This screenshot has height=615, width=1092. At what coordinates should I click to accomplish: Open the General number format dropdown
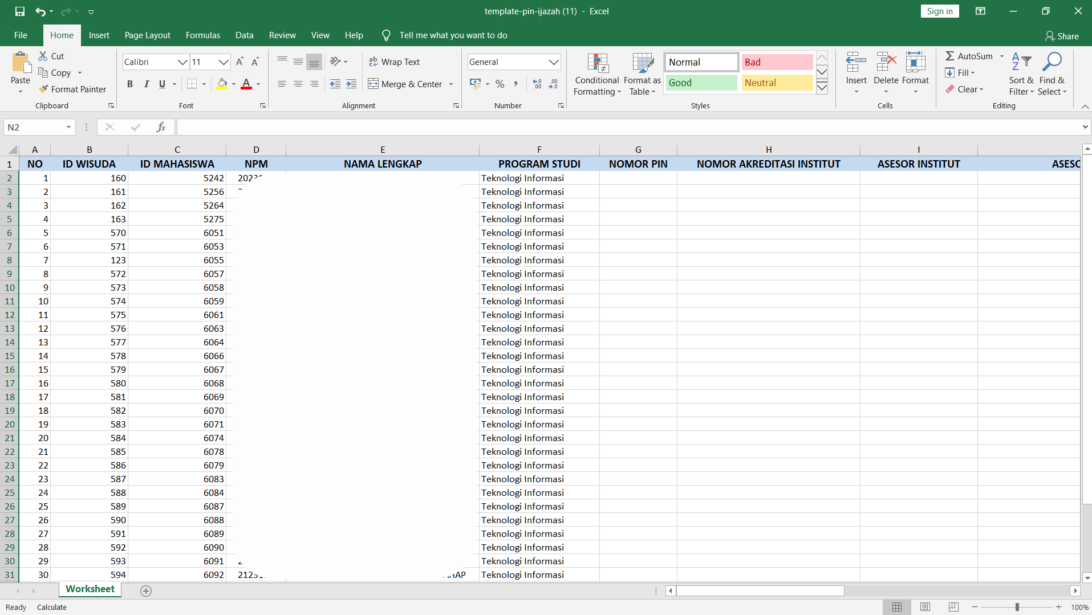coord(553,62)
